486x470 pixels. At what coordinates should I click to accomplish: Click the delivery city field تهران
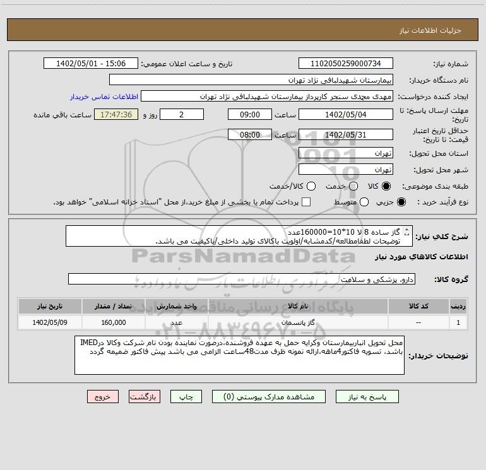346,169
